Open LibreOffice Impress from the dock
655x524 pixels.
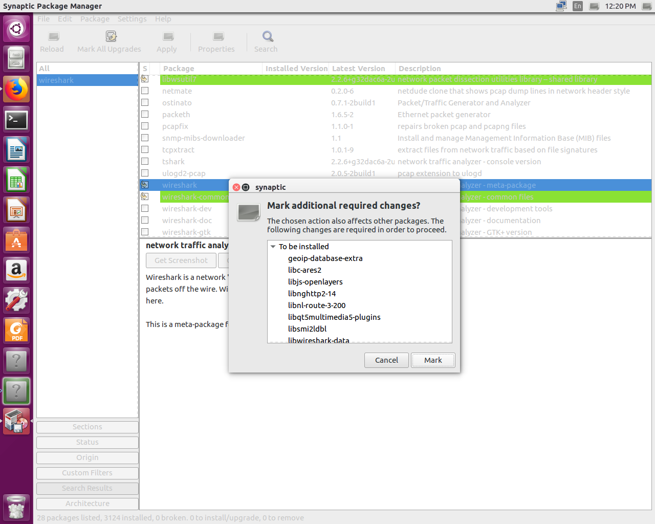16,210
